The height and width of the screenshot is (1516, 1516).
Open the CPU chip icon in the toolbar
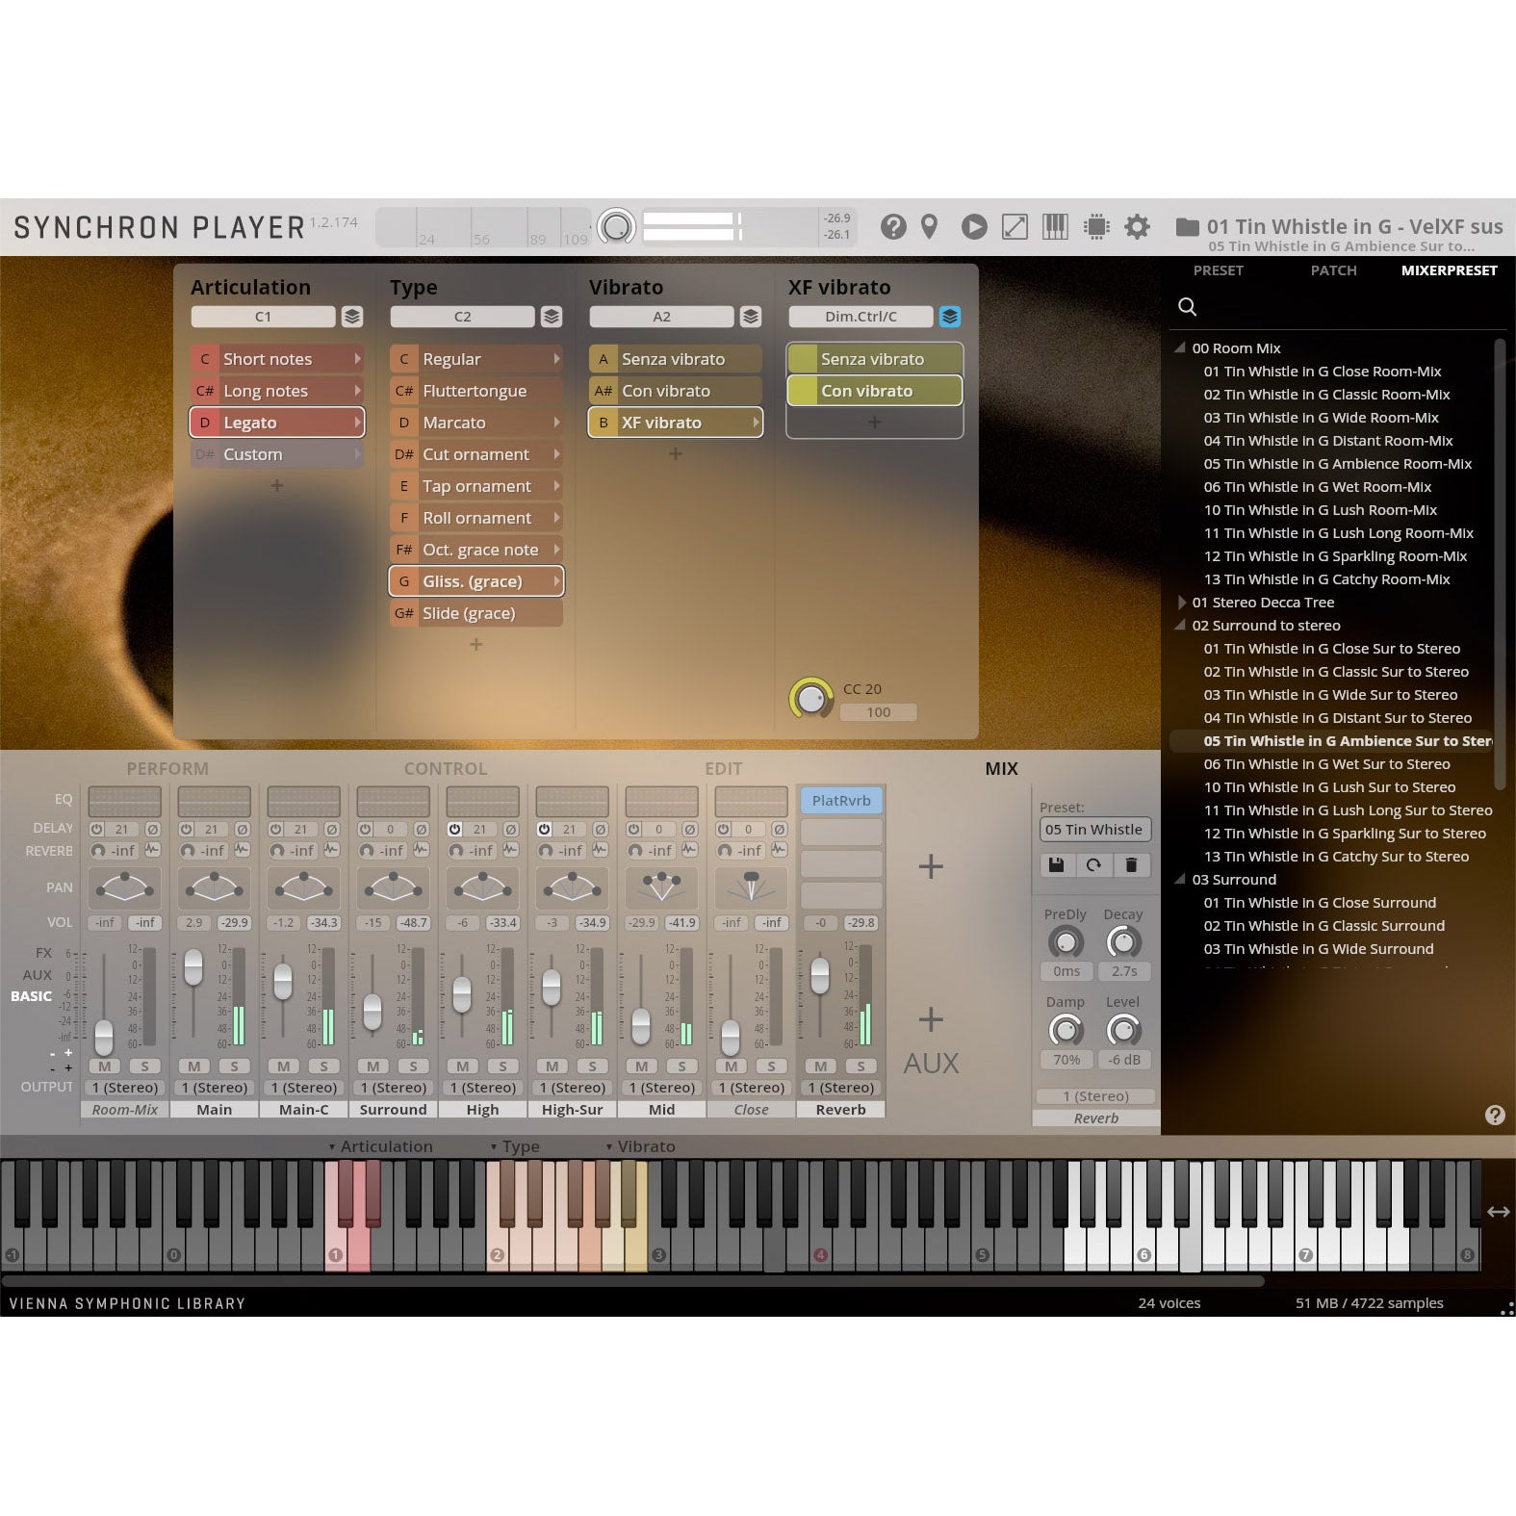coord(1096,226)
